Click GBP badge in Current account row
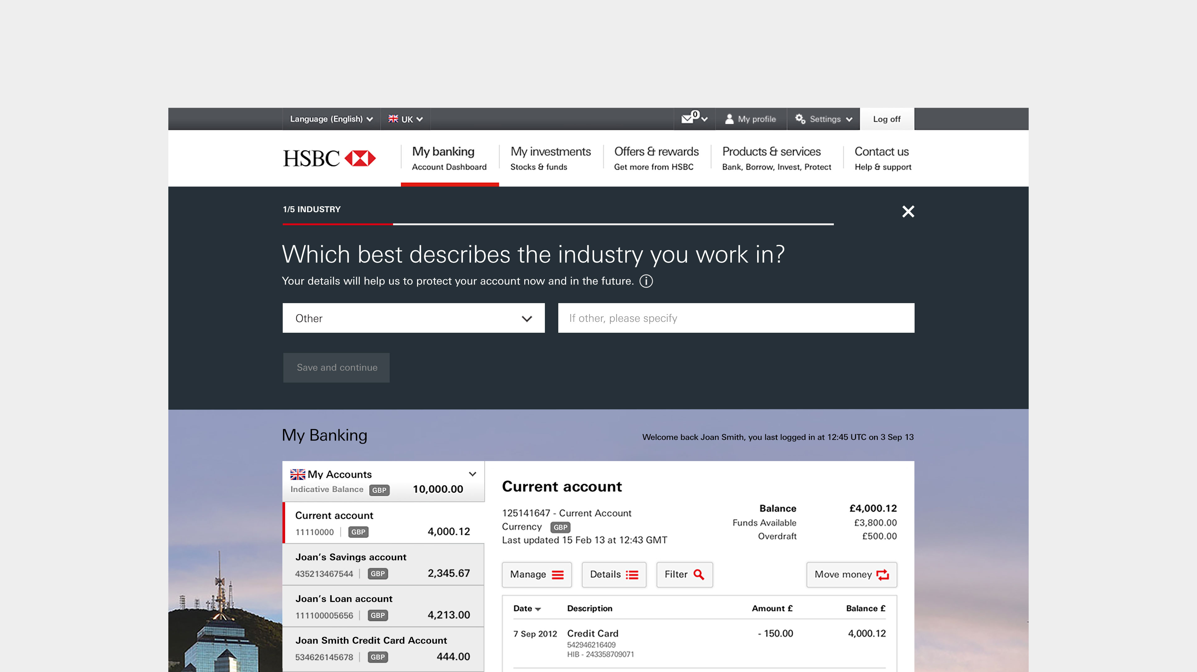This screenshot has height=672, width=1197. click(x=358, y=532)
